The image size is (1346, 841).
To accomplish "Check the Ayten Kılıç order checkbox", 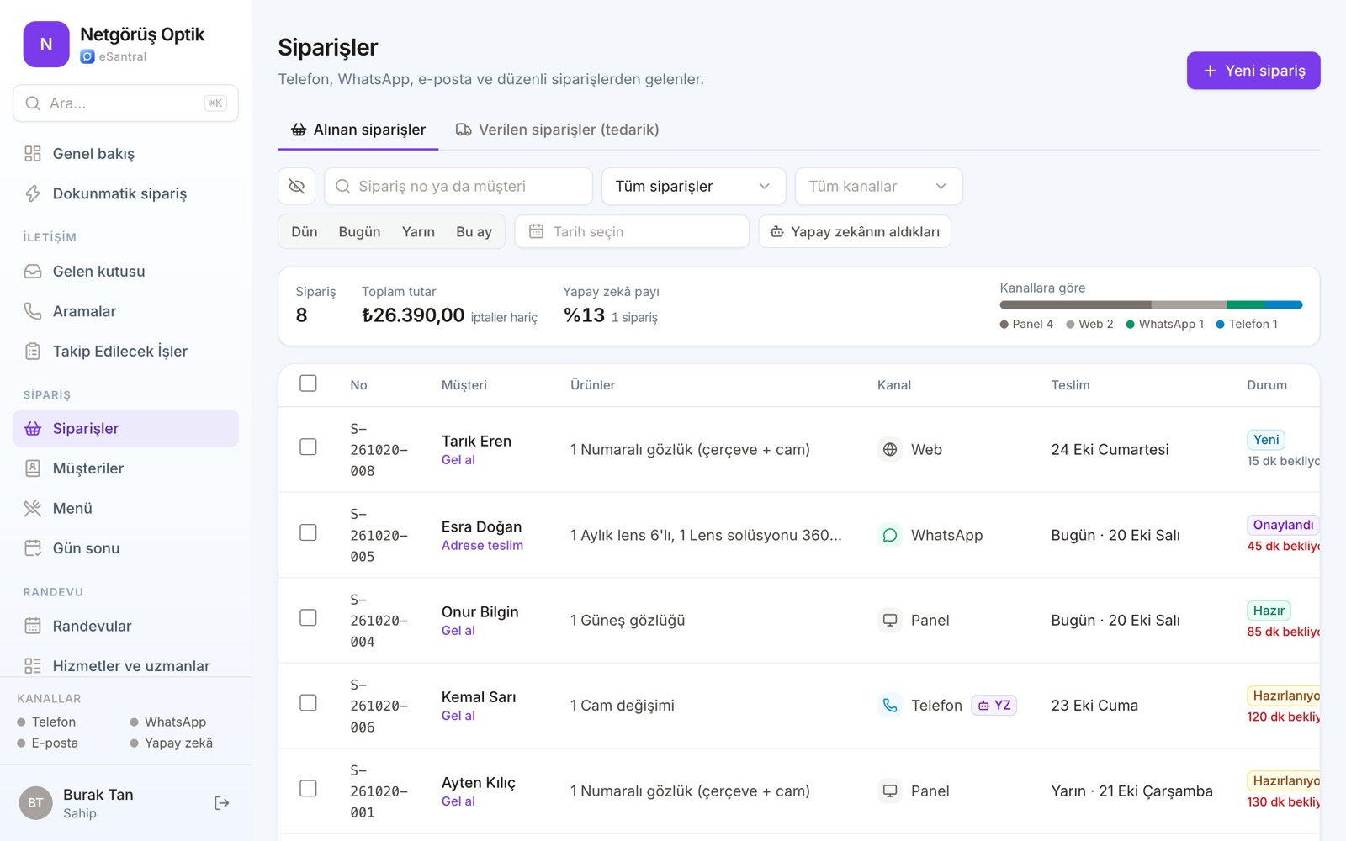I will [x=308, y=788].
